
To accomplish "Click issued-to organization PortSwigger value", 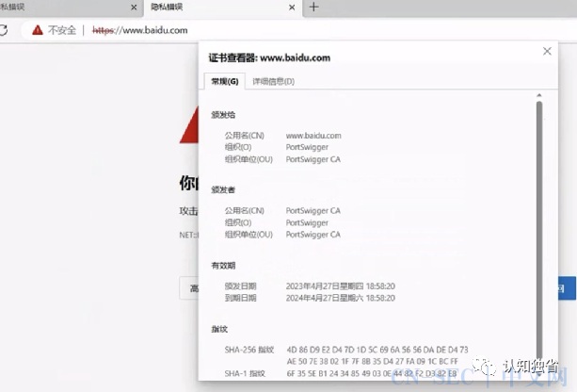I will 307,147.
